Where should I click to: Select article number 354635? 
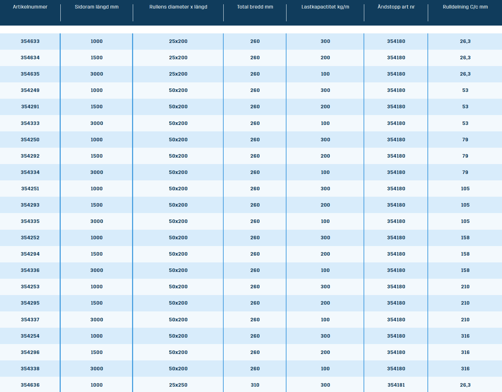pyautogui.click(x=30, y=74)
